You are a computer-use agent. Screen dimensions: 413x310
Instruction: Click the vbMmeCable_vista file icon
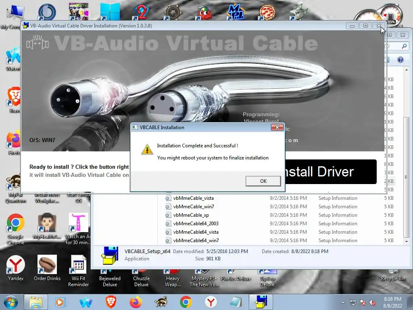168,198
